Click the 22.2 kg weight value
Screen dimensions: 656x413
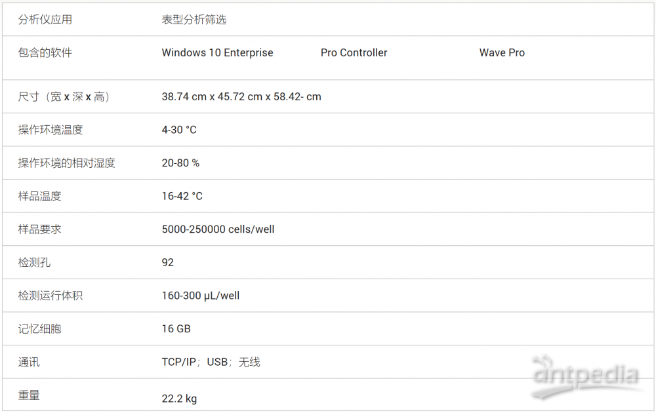[179, 398]
